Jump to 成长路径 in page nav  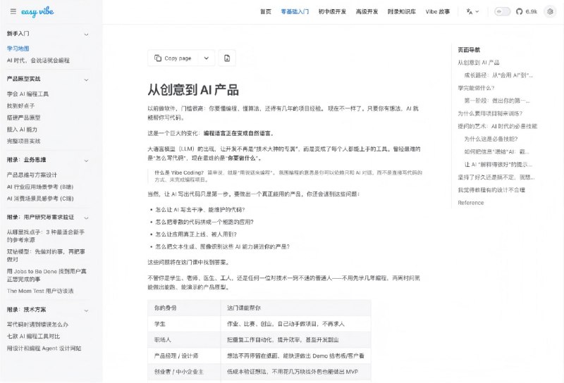point(498,75)
